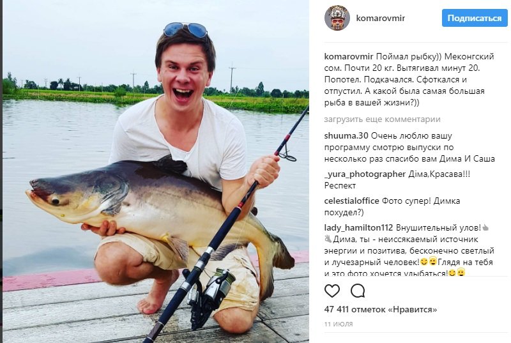Image resolution: width=511 pixels, height=343 pixels.
Task: View list of 47 411 likes
Action: click(380, 309)
